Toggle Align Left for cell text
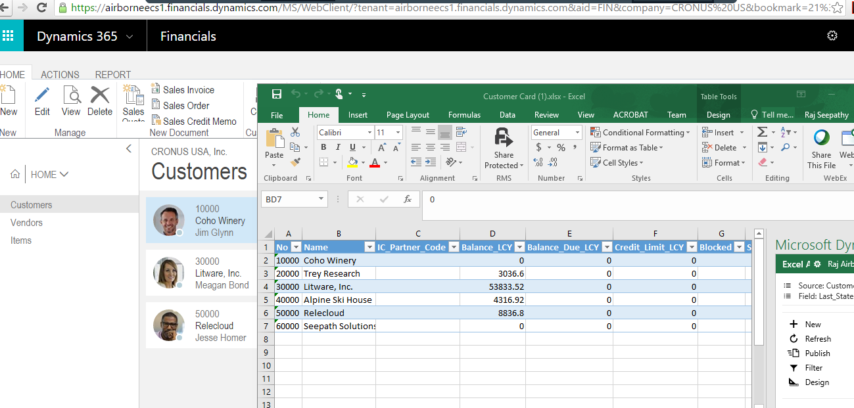Image resolution: width=854 pixels, height=408 pixels. [415, 147]
